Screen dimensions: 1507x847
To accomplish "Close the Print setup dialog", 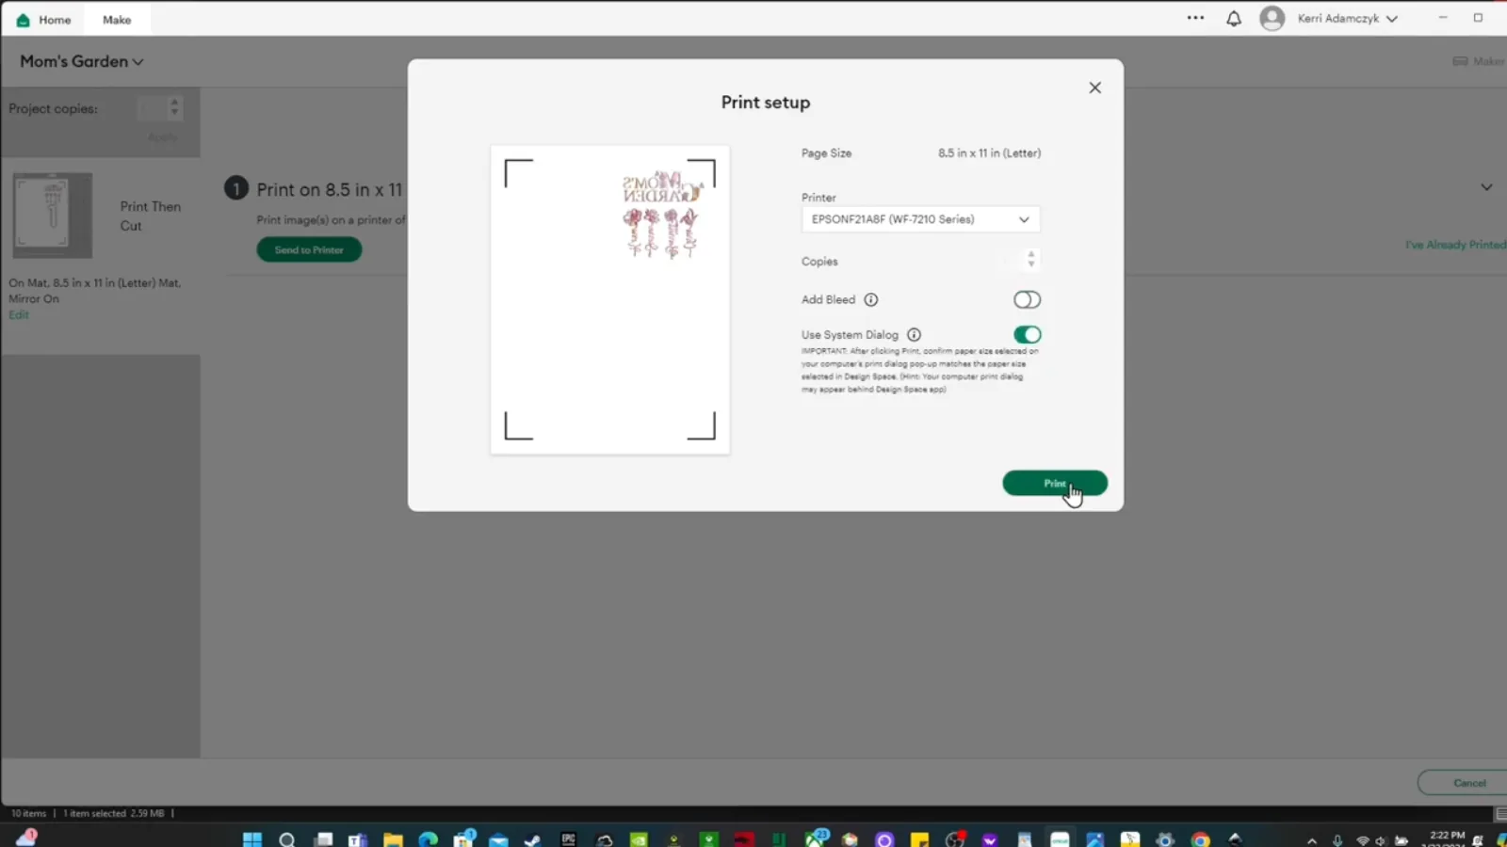I will [1094, 88].
